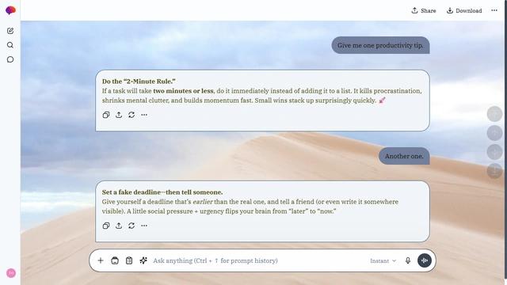Share the fake deadline response
507x285 pixels.
[119, 226]
